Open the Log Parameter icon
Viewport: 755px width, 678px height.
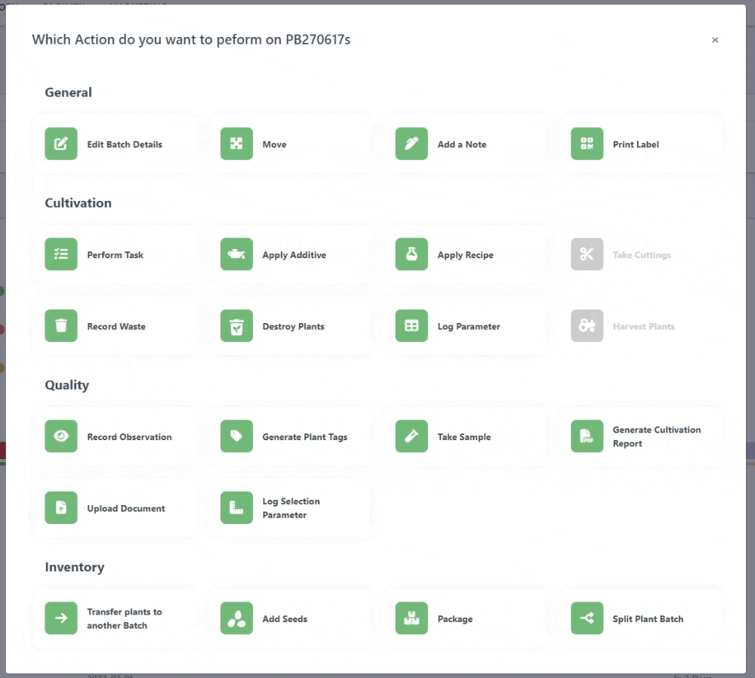[411, 326]
